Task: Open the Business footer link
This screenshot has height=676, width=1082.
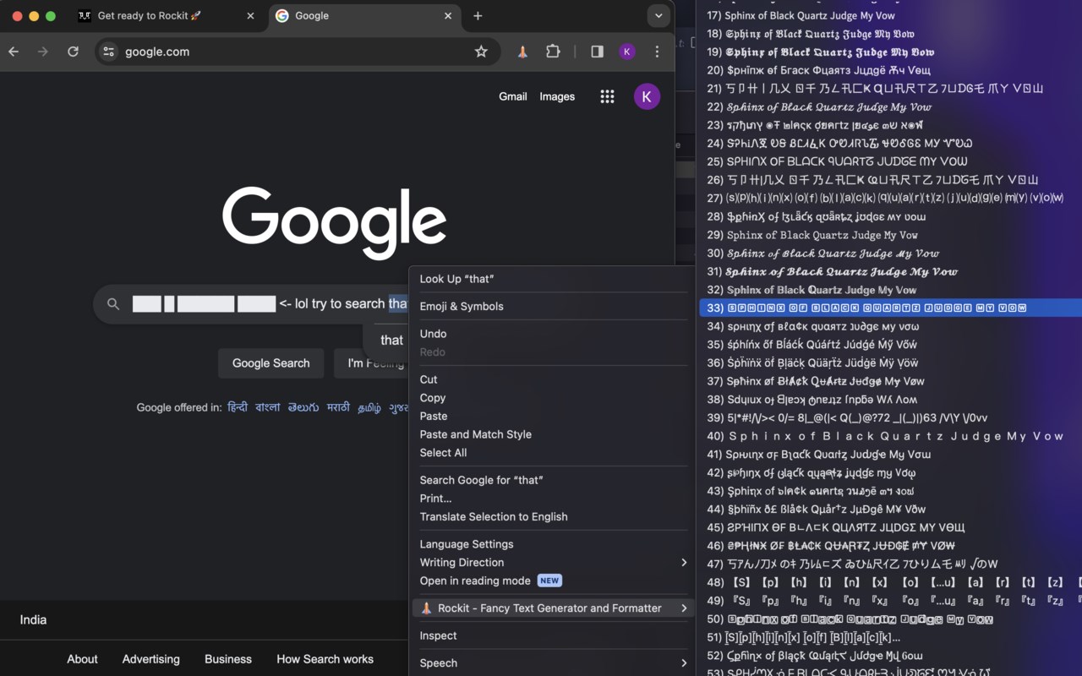Action: tap(228, 659)
